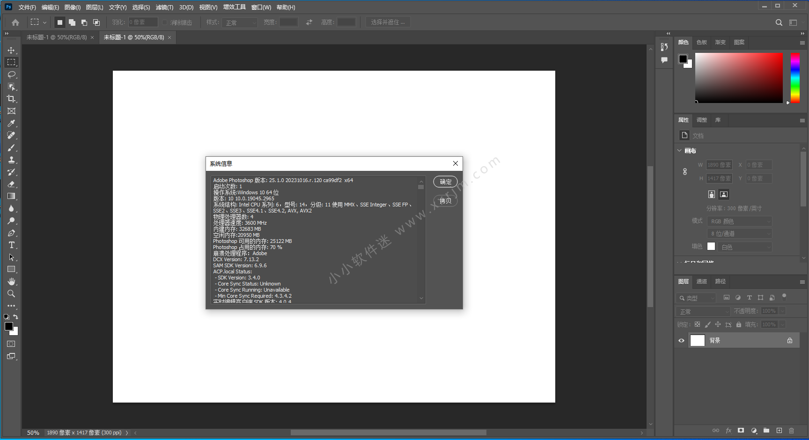809x440 pixels.
Task: Open the 文件(F) menu
Action: [x=27, y=7]
